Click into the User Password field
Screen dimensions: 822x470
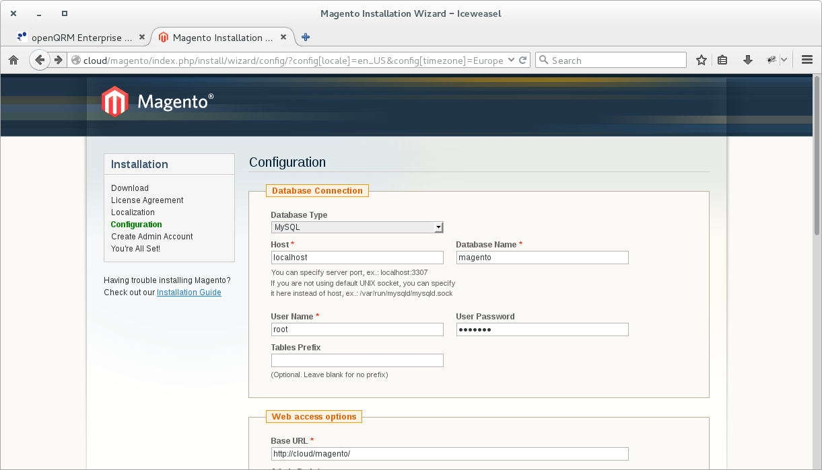click(x=542, y=329)
